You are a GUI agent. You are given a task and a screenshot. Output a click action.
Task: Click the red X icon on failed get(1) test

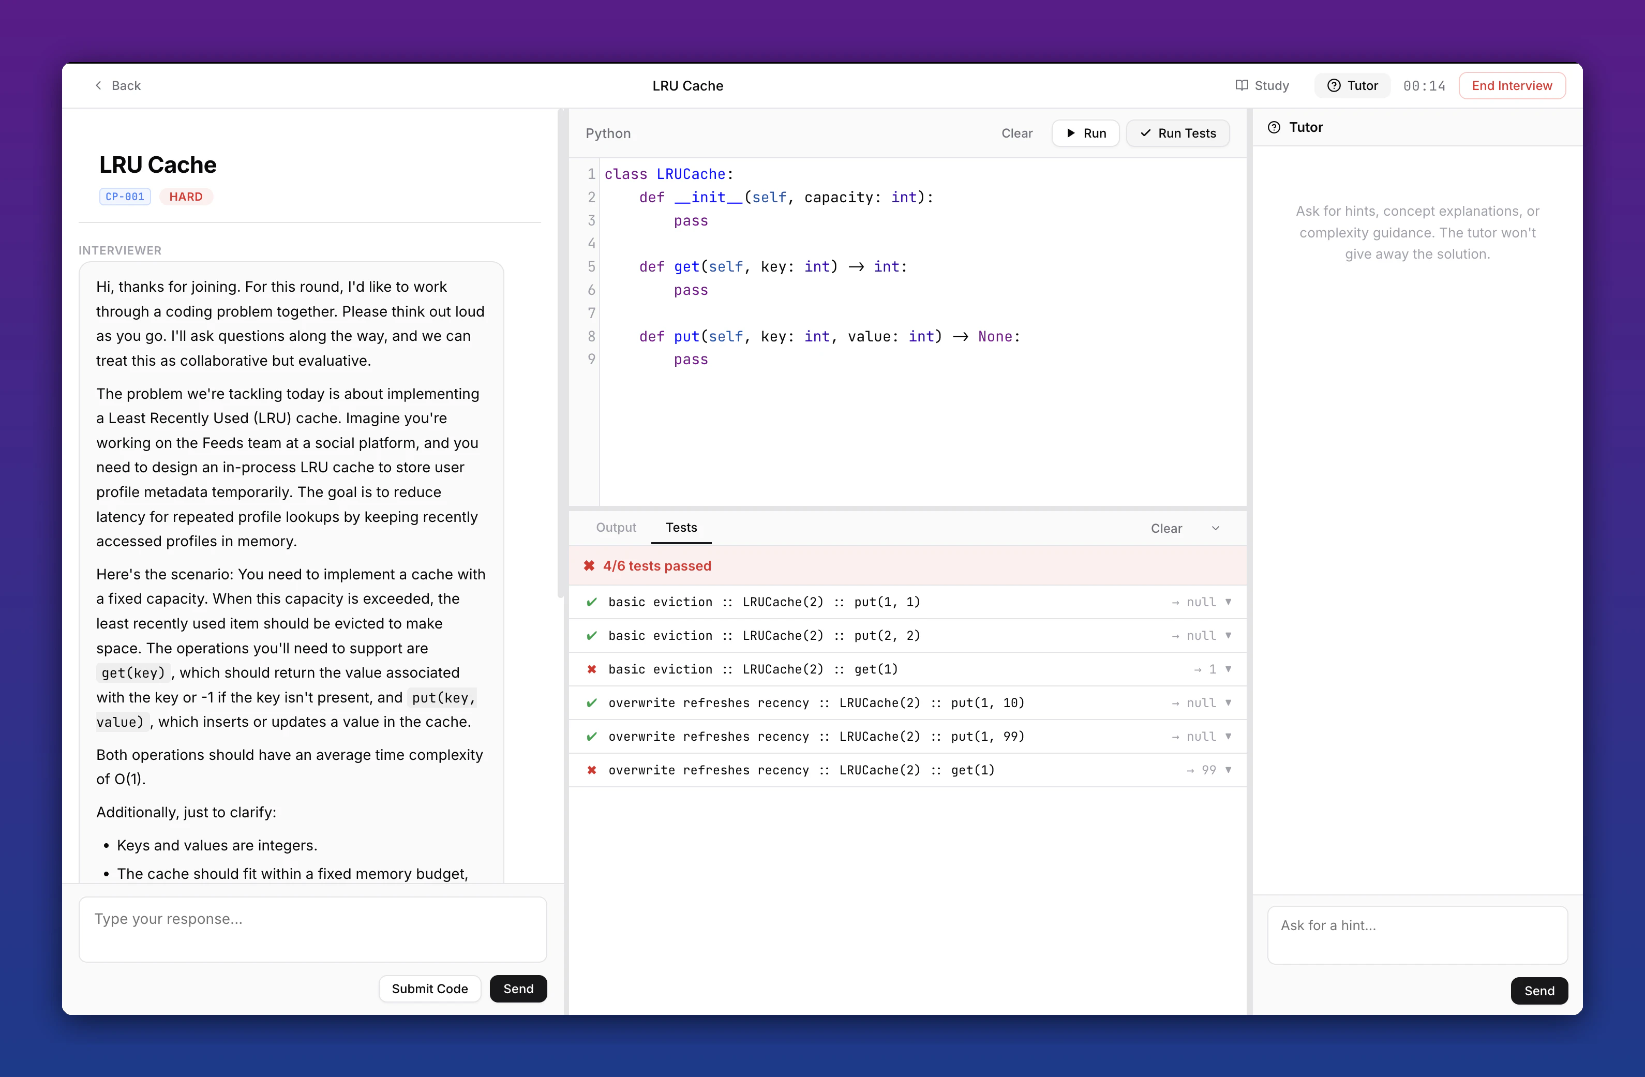click(x=592, y=669)
